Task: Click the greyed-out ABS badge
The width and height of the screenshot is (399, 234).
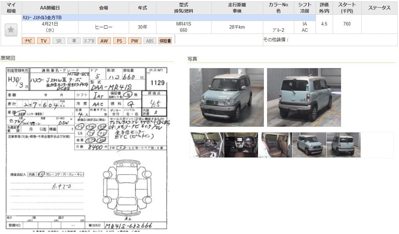Action: pyautogui.click(x=150, y=41)
